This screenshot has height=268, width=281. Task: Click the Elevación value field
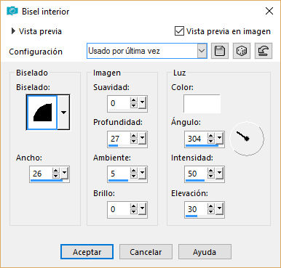click(x=197, y=209)
